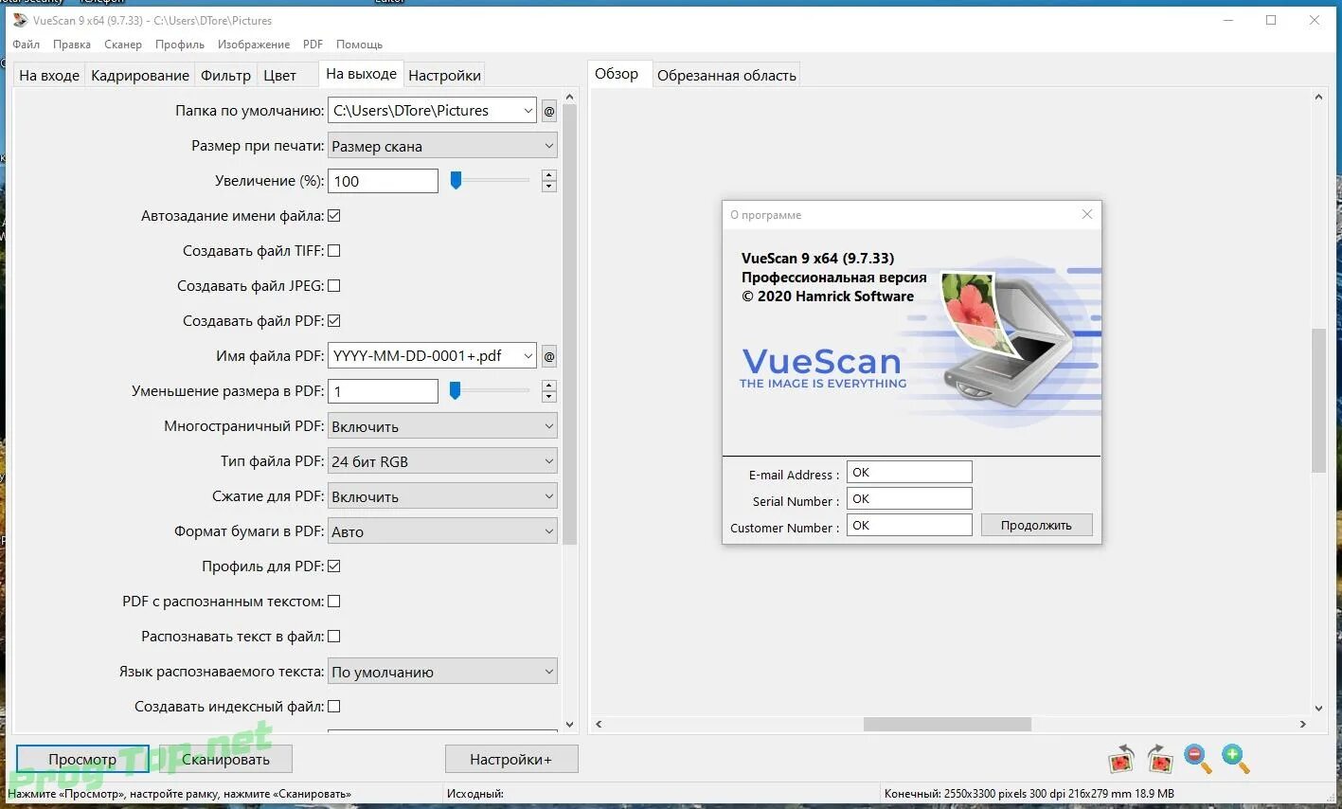Click the @ button next to default folder
1342x809 pixels.
[x=549, y=111]
